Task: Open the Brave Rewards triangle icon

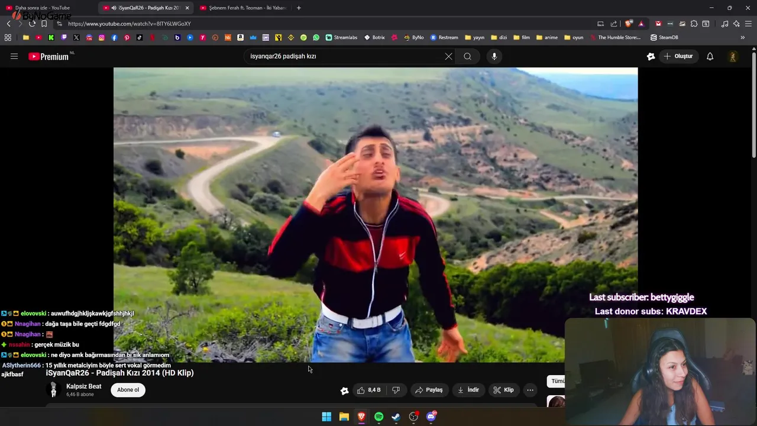Action: [x=641, y=24]
